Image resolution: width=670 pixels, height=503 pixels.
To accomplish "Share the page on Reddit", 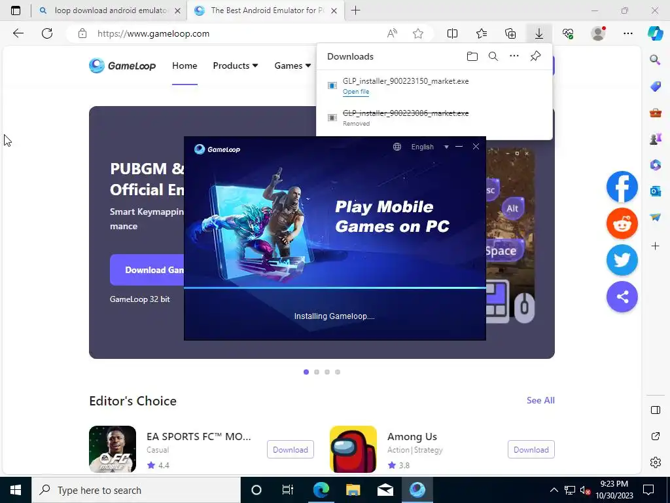I will 622,223.
